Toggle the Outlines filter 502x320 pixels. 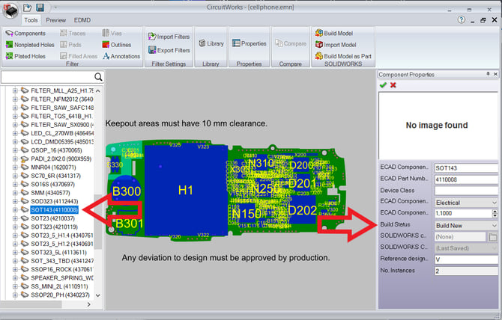117,45
